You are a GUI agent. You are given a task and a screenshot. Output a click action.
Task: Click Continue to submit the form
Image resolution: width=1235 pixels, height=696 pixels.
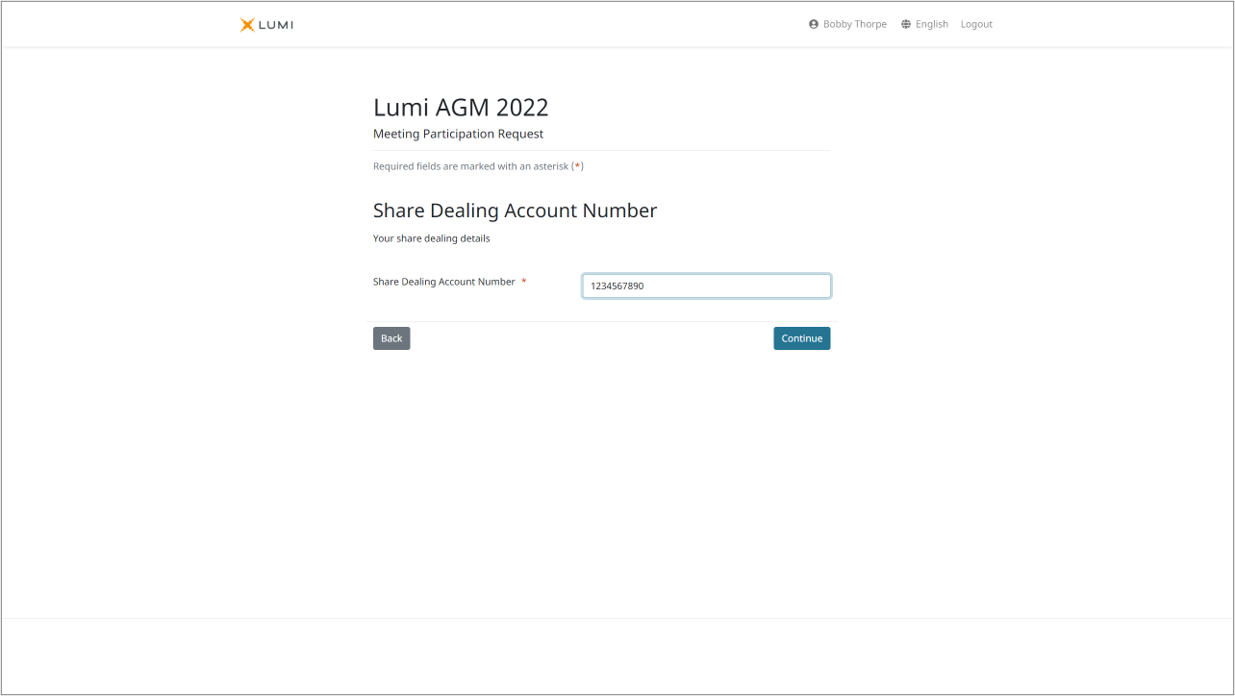801,337
